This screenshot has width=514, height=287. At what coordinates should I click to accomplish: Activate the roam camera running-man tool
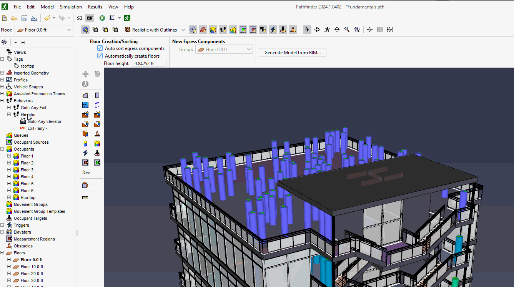(327, 30)
